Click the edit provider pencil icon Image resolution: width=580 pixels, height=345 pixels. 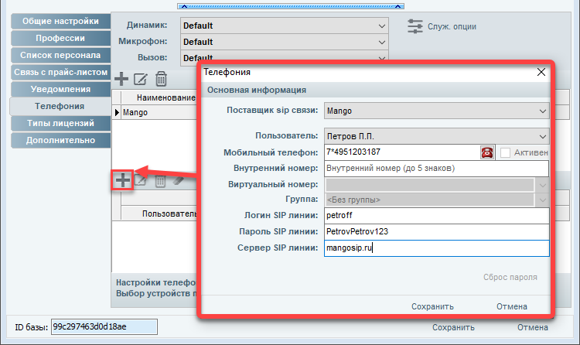coord(141,78)
